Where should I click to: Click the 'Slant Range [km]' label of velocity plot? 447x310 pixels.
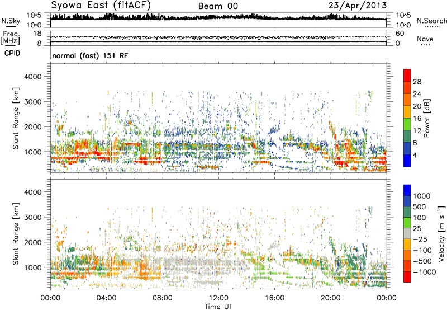[x=16, y=234]
